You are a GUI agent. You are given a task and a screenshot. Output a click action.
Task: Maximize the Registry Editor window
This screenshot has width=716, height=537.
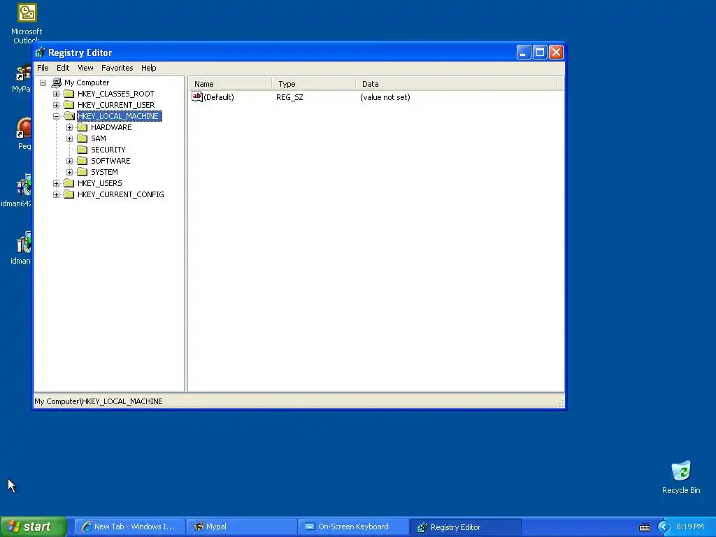[x=540, y=52]
